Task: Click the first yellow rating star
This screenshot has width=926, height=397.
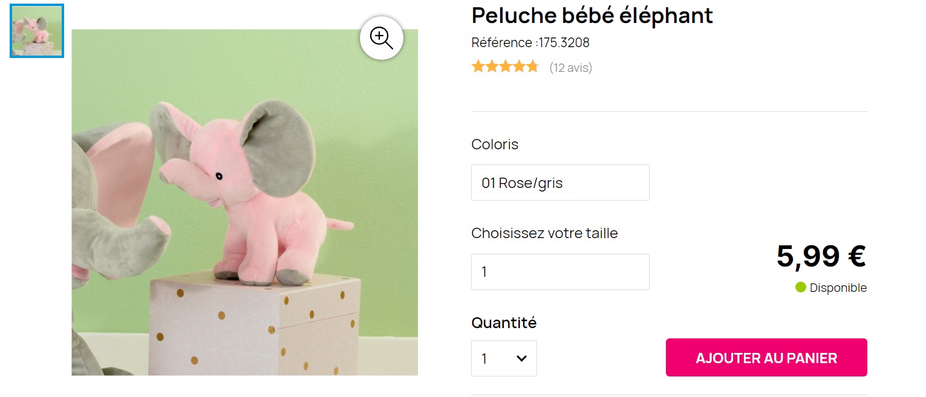Action: click(x=478, y=66)
